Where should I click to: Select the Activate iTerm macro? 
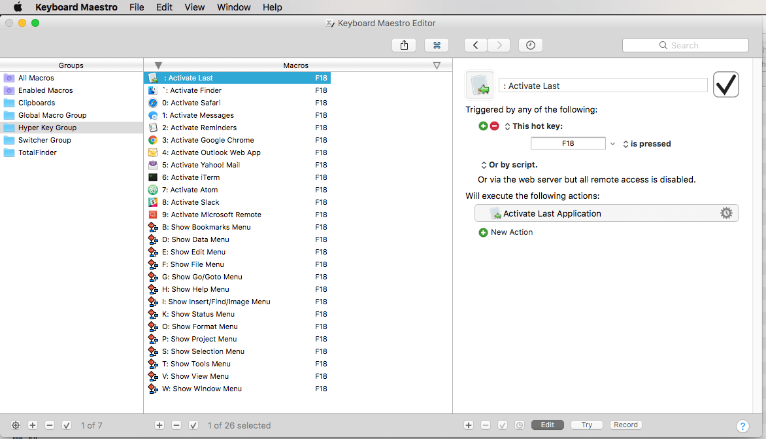click(237, 177)
